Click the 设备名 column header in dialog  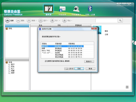[48, 44]
